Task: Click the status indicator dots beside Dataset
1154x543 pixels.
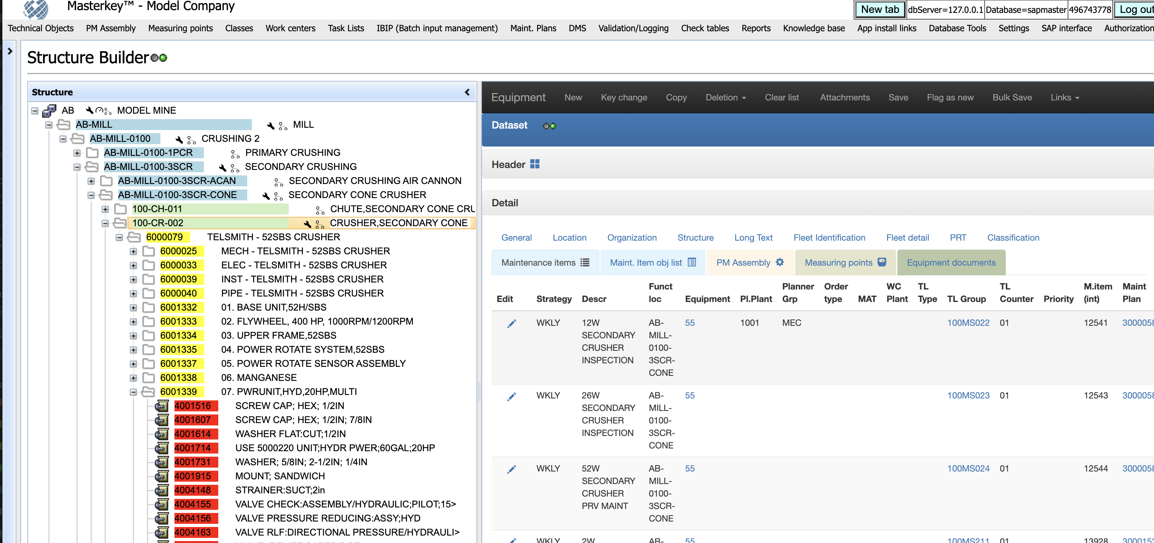Action: click(549, 126)
